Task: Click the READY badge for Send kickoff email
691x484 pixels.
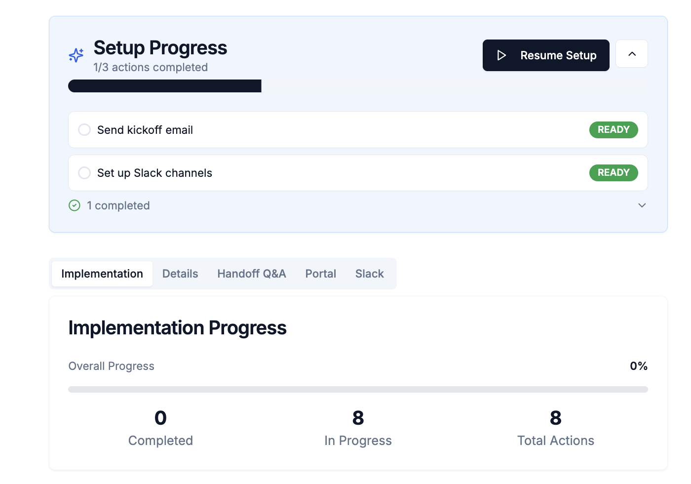Action: point(613,130)
